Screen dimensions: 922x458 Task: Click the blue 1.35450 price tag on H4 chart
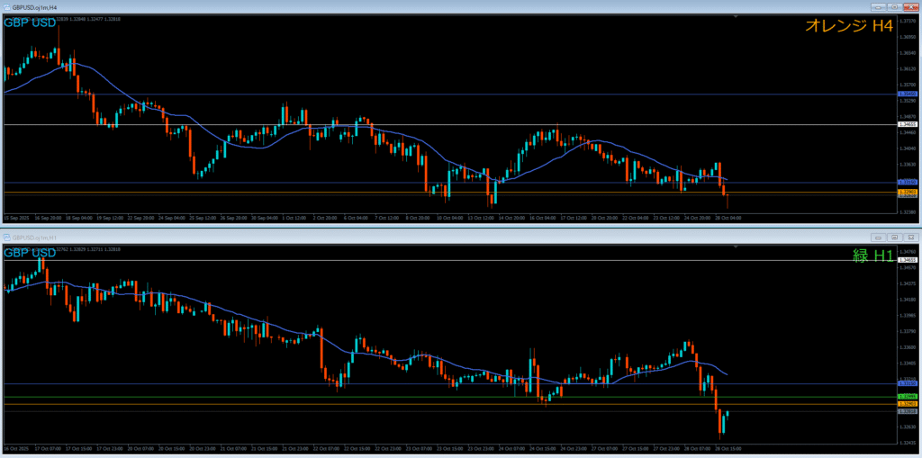[x=908, y=94]
